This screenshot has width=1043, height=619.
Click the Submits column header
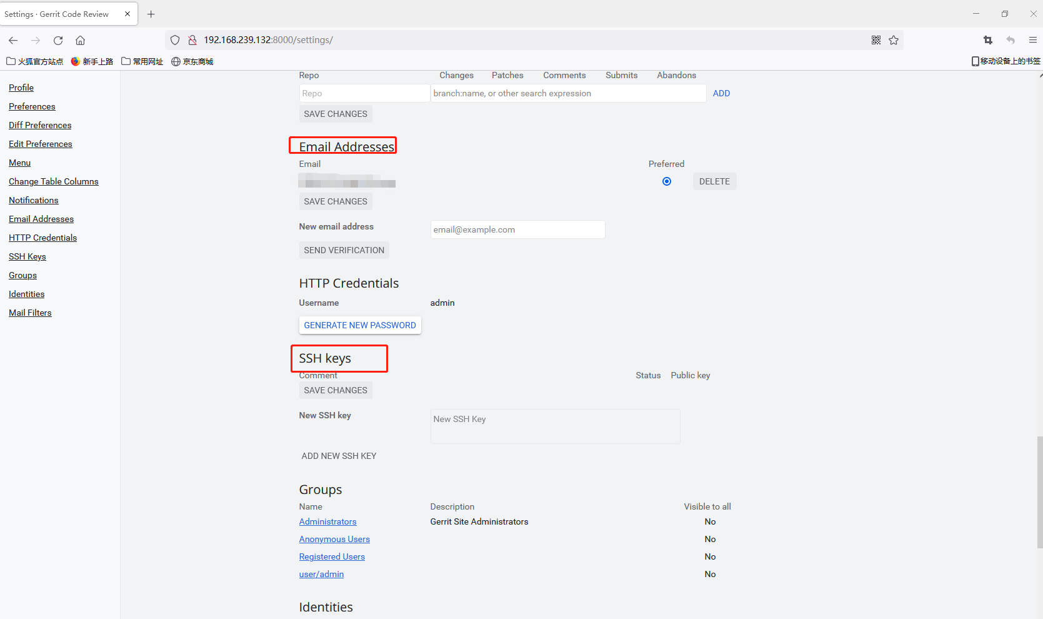tap(621, 75)
